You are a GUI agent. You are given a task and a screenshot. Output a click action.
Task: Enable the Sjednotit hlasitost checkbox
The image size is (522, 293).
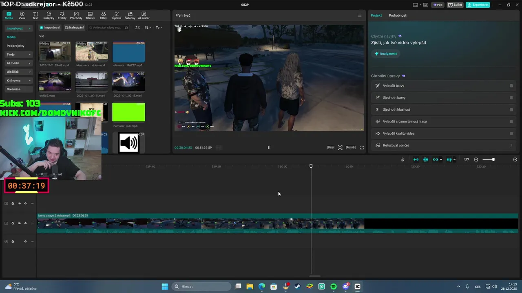pos(511,109)
